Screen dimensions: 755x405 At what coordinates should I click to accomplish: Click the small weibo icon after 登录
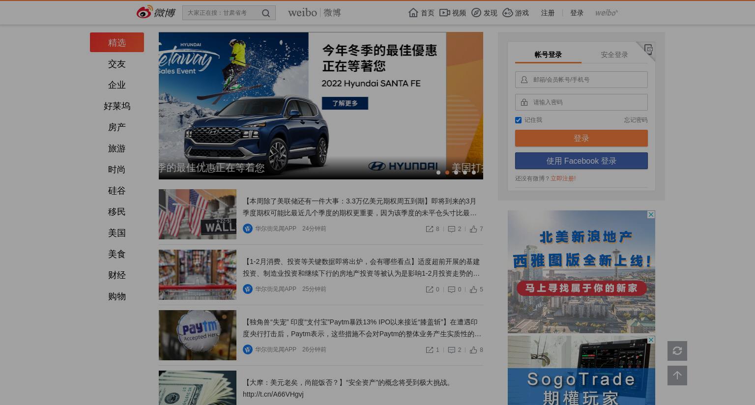point(607,13)
